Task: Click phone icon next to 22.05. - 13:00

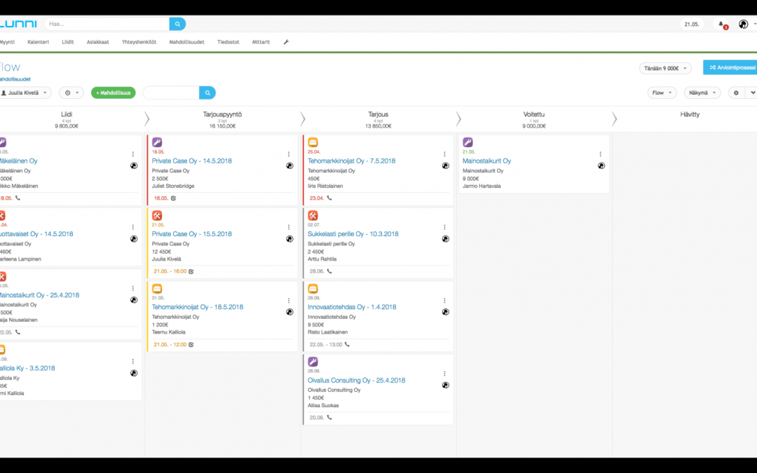Action: pyautogui.click(x=347, y=345)
